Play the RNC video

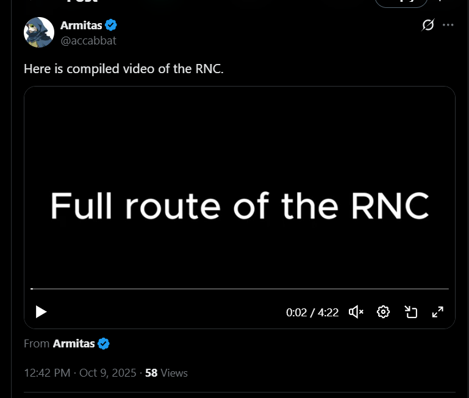pos(41,312)
